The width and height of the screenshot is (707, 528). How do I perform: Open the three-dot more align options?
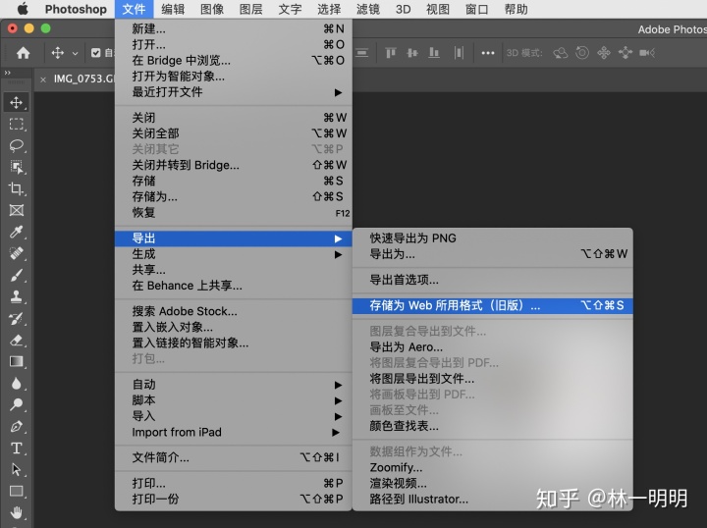coord(487,53)
